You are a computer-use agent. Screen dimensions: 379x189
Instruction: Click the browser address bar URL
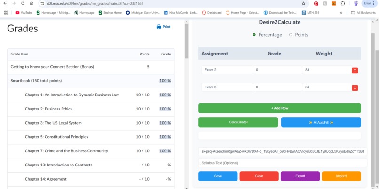(x=95, y=3)
